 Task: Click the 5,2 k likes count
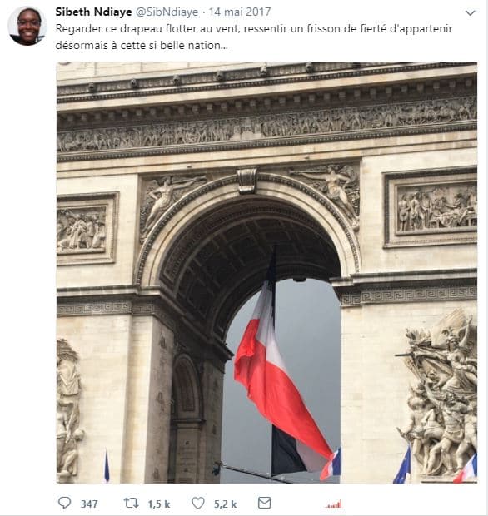225,504
